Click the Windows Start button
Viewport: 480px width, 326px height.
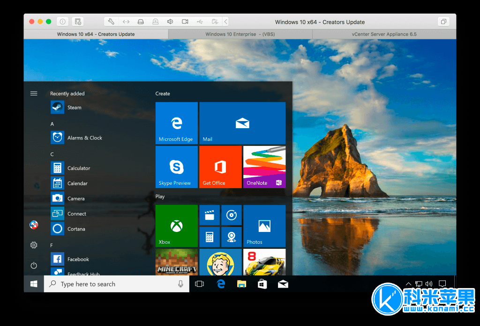click(x=34, y=284)
